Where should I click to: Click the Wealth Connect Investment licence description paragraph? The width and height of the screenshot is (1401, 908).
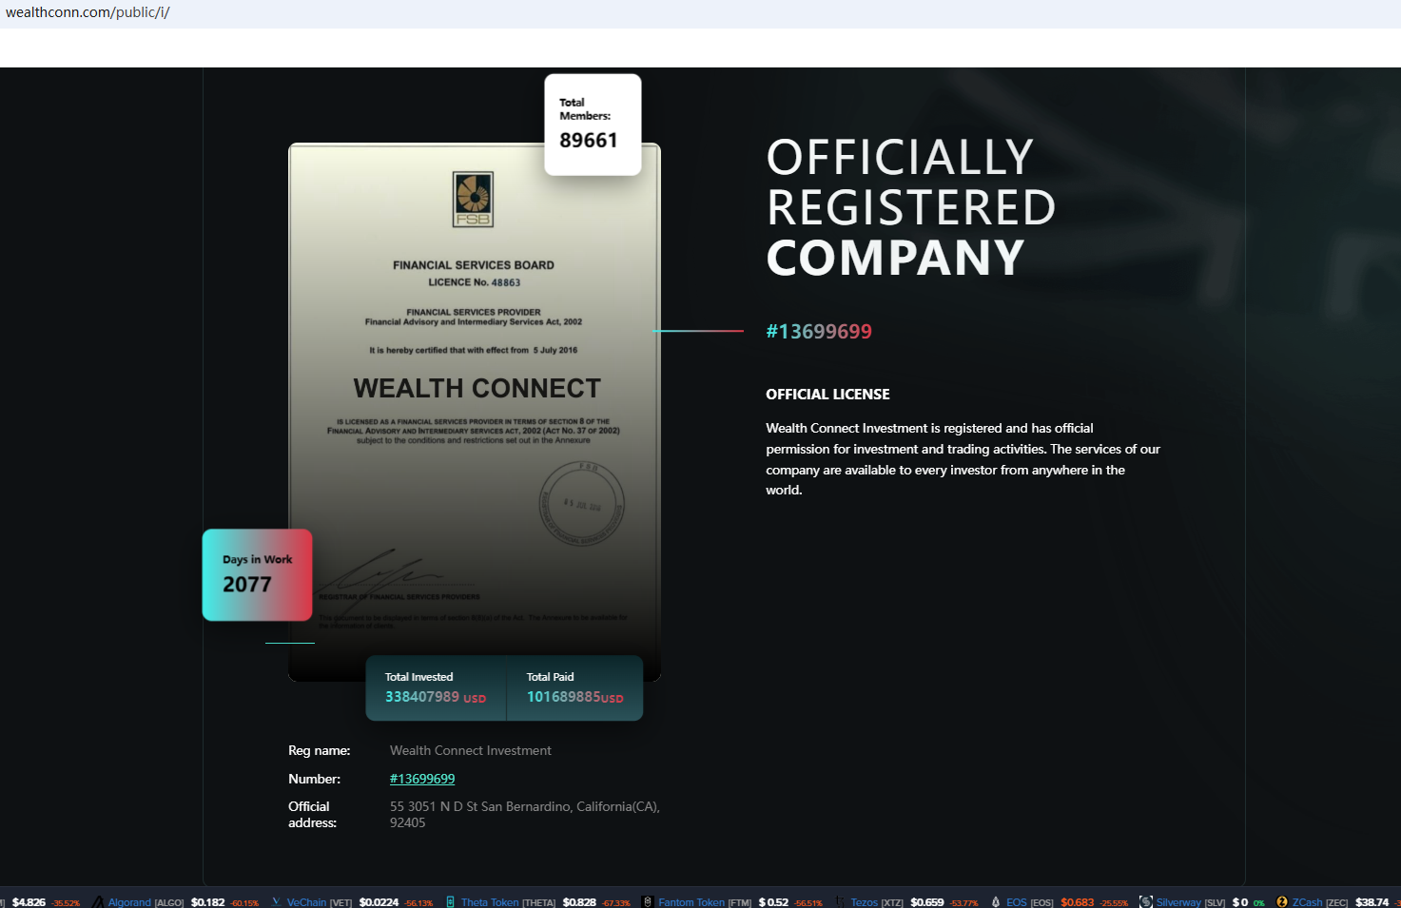pyautogui.click(x=963, y=458)
